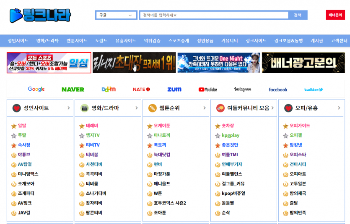Open the Daum shortcut logo
The width and height of the screenshot is (350, 224).
pos(109,89)
